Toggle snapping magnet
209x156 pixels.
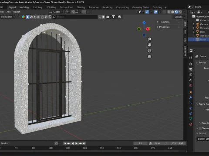(73, 12)
